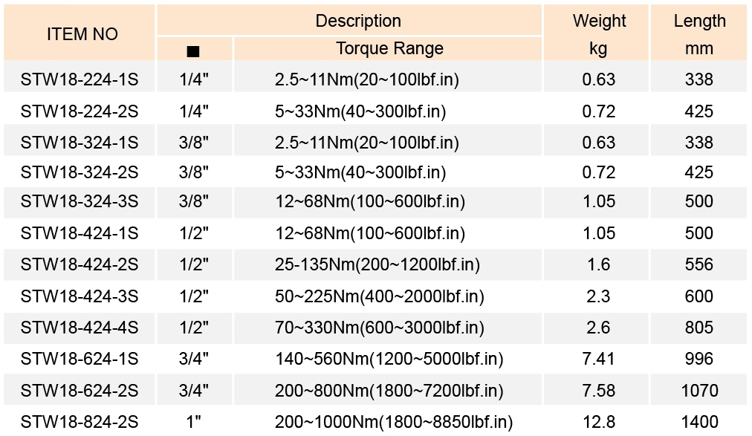Click item STW18-224-2S in the table
Image resolution: width=752 pixels, height=436 pixels.
click(x=80, y=111)
